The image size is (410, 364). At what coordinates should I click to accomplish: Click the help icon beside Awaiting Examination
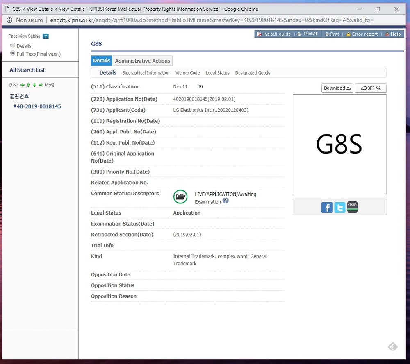coord(225,201)
